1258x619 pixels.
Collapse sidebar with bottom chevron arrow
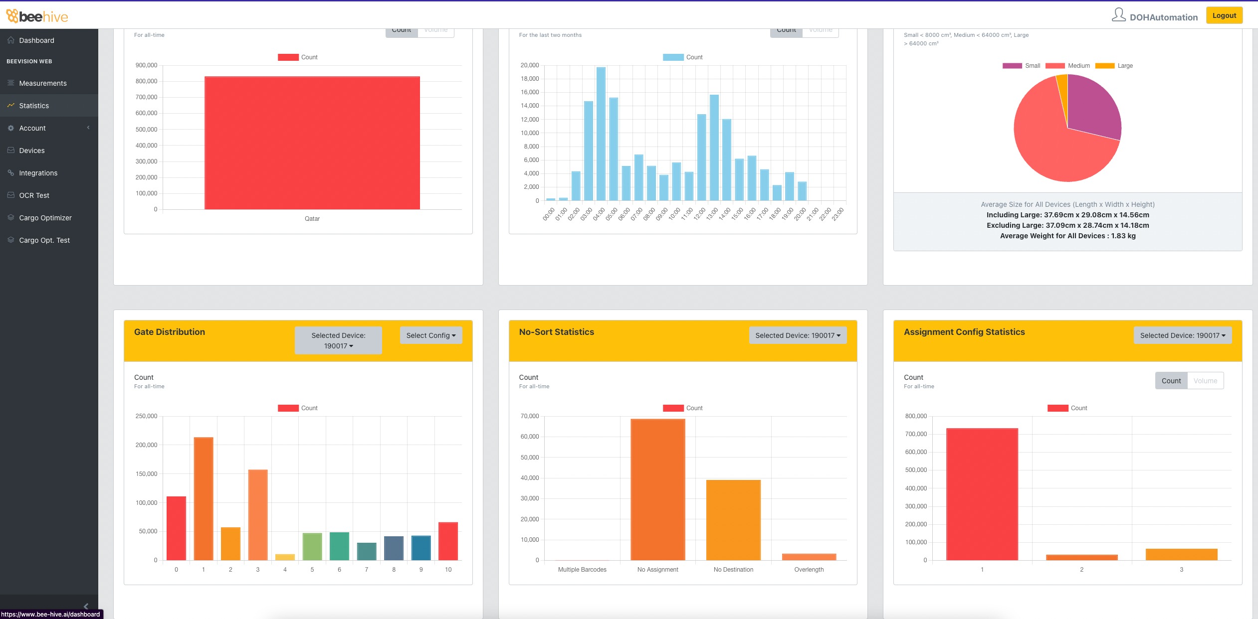coord(86,606)
